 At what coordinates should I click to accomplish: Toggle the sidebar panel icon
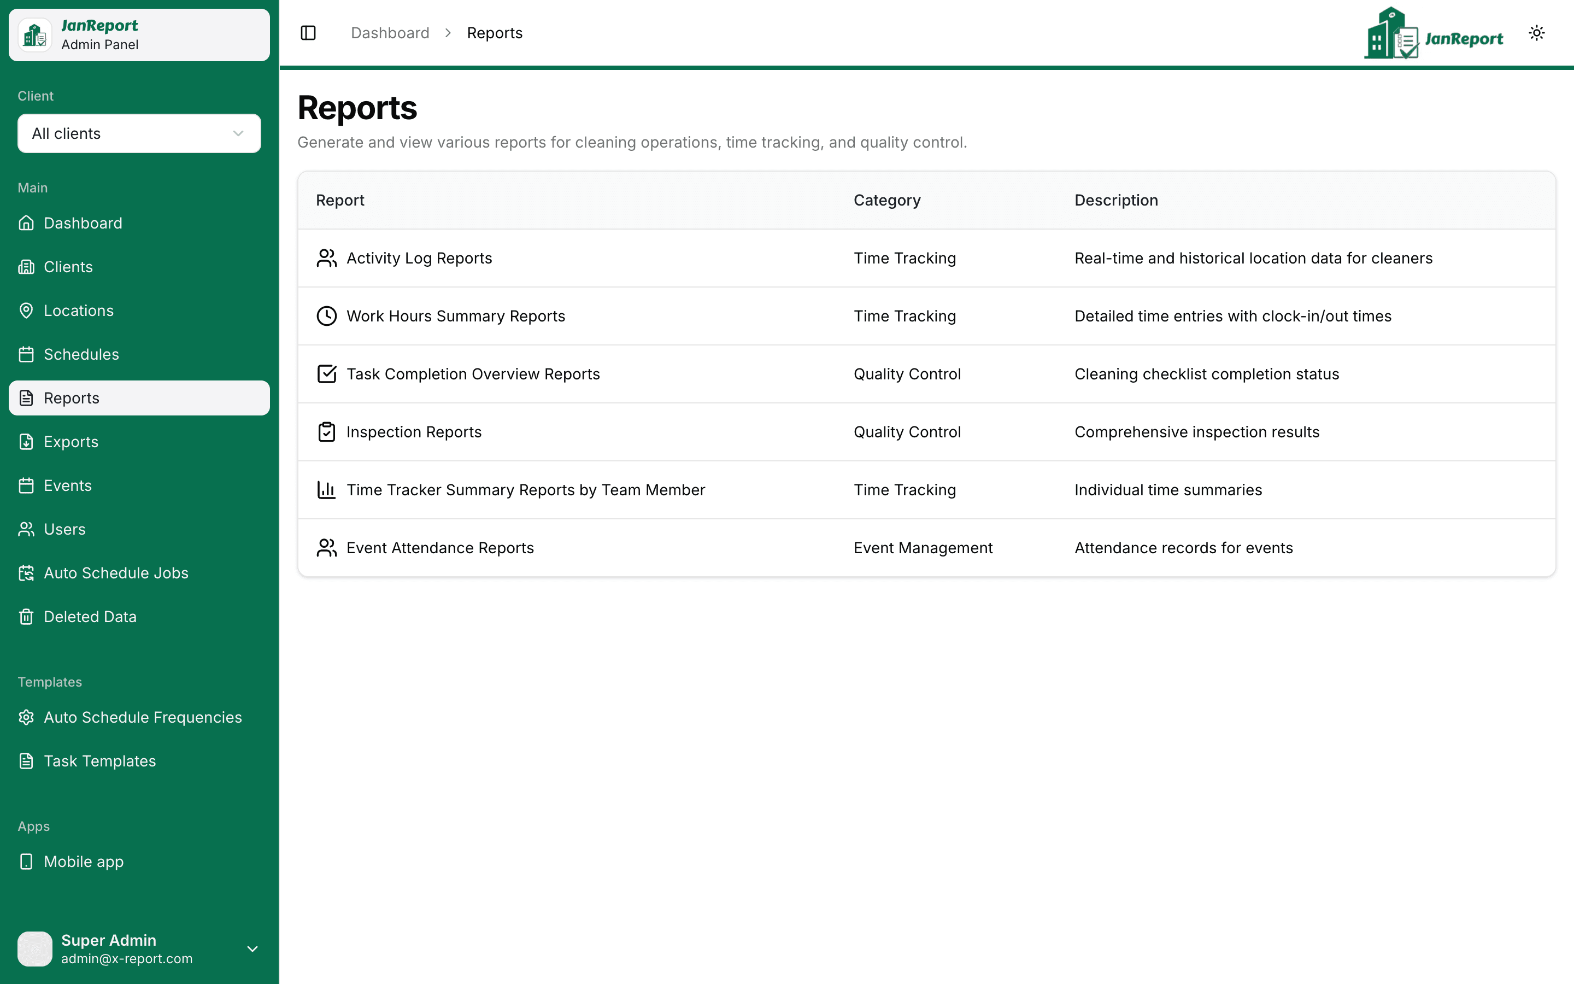point(308,33)
